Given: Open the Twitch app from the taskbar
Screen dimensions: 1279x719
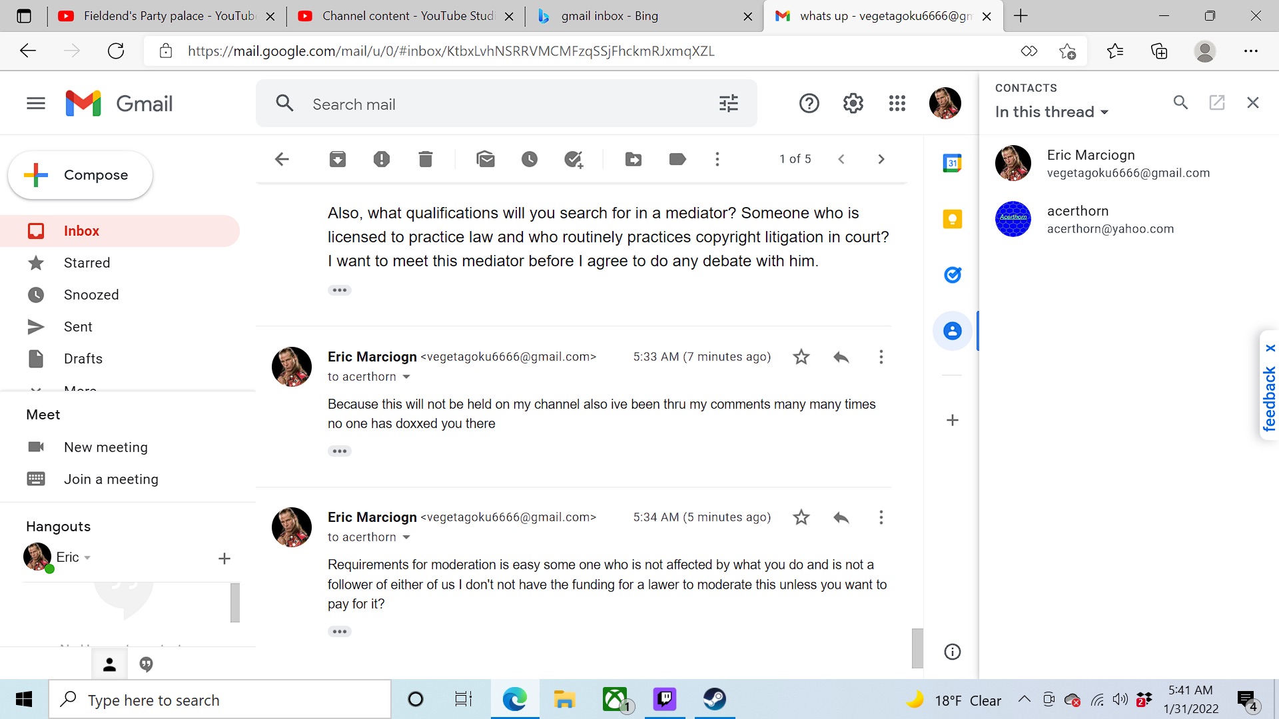Looking at the screenshot, I should tap(665, 699).
